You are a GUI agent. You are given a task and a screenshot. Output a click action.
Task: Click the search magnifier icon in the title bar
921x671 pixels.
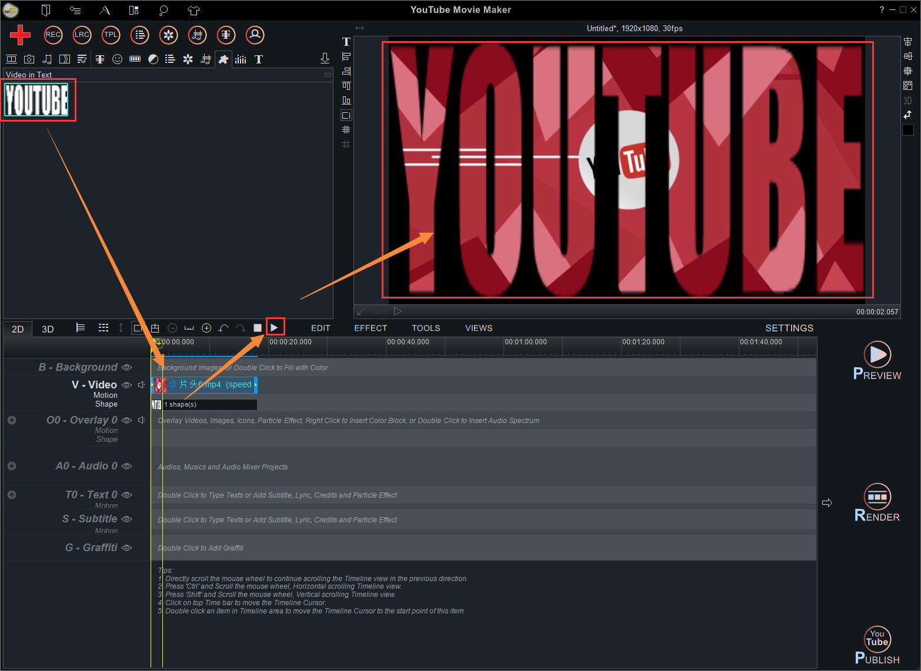[x=163, y=10]
